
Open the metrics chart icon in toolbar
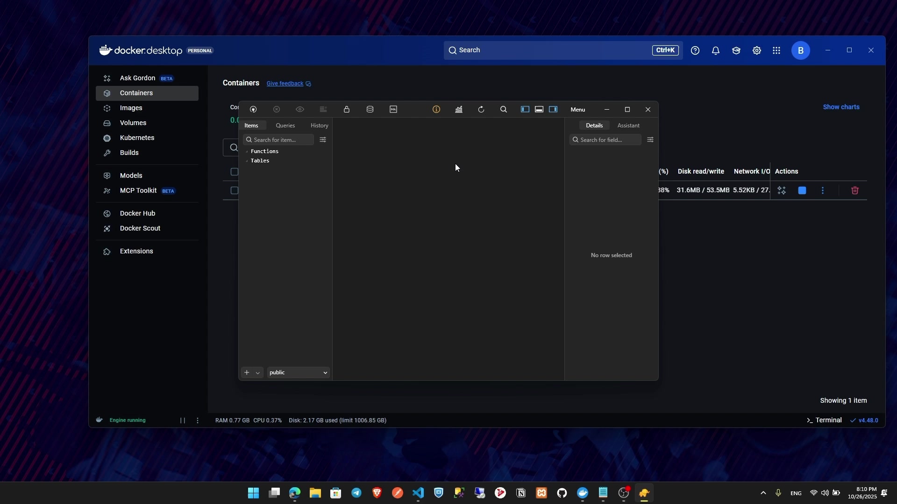click(459, 109)
